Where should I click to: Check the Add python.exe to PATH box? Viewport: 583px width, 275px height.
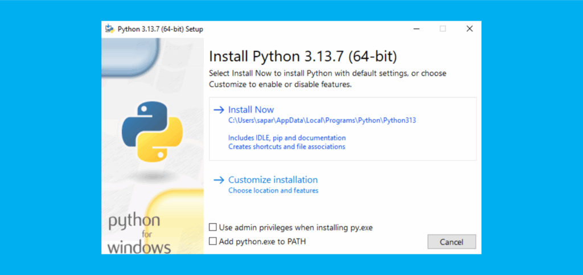pyautogui.click(x=213, y=241)
